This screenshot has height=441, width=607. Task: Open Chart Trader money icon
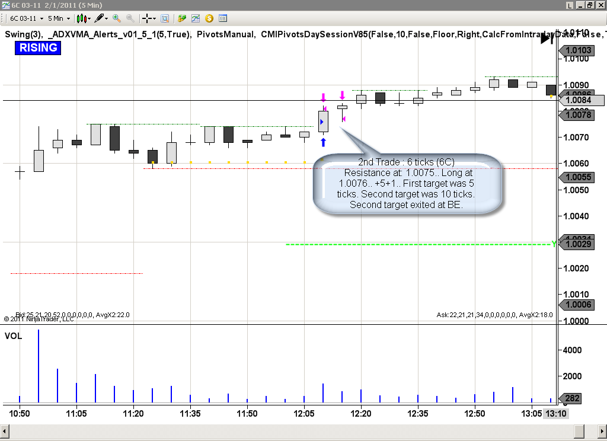coord(181,18)
